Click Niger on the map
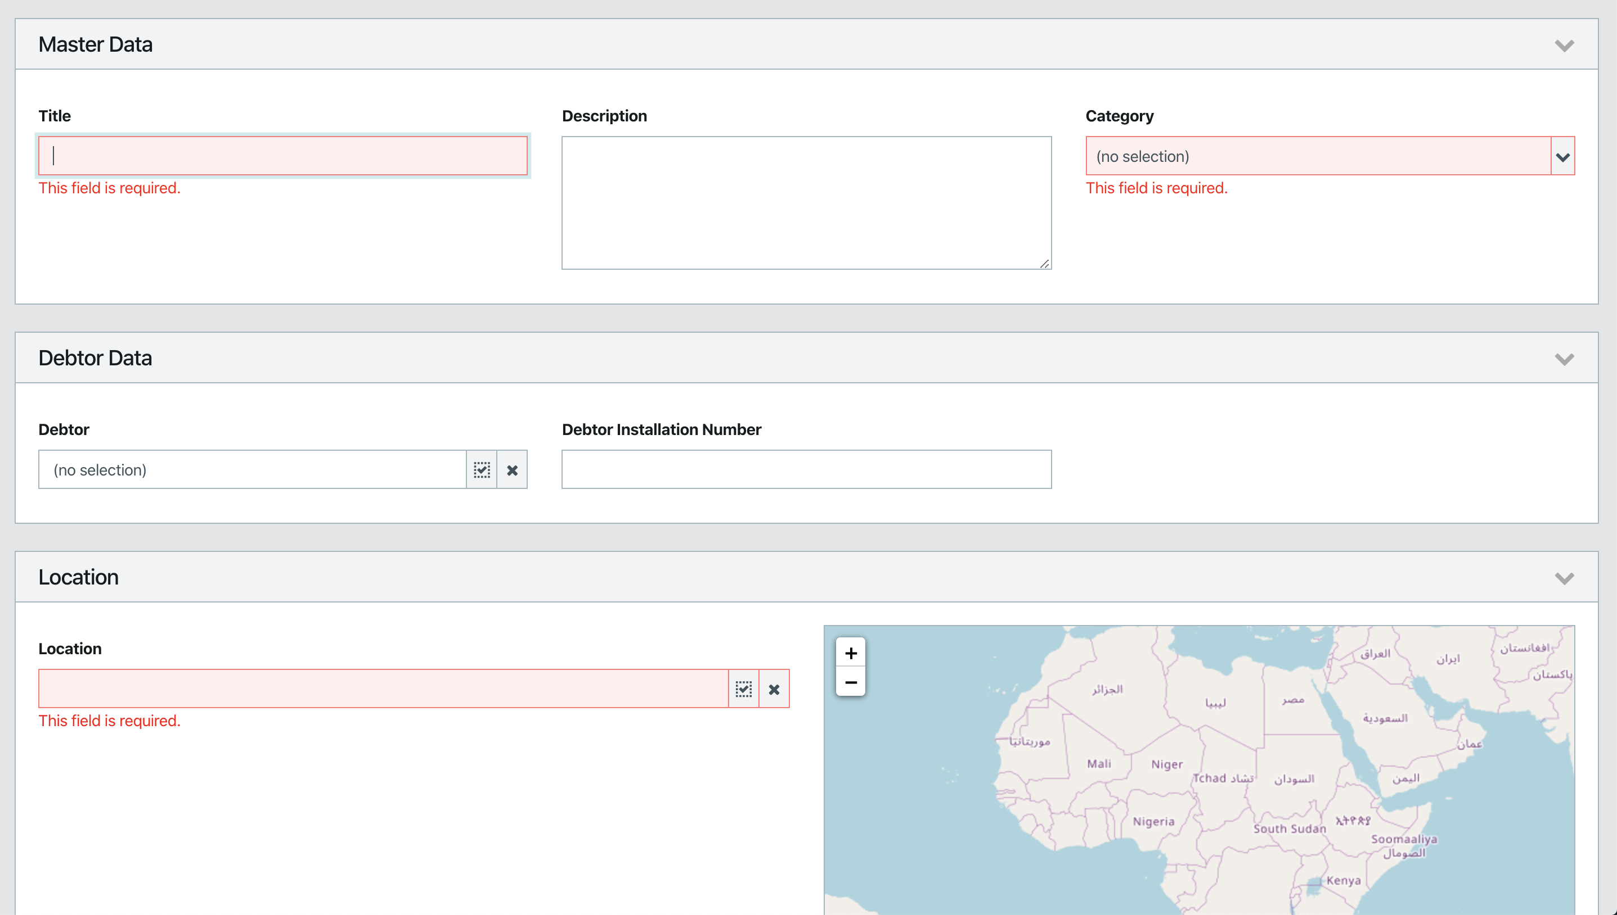 (x=1167, y=764)
